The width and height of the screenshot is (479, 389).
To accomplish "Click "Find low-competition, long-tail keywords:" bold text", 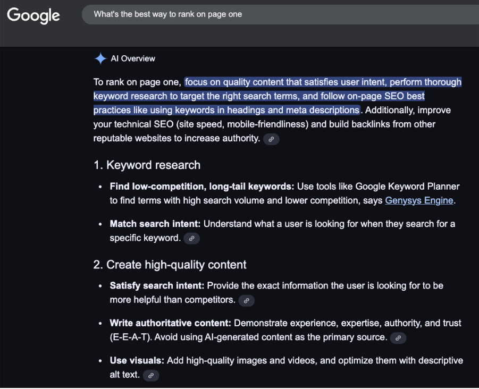I will pos(201,187).
